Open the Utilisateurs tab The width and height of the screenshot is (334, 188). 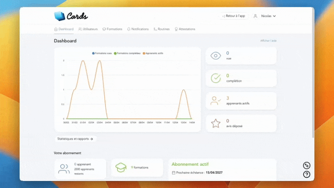(88, 29)
